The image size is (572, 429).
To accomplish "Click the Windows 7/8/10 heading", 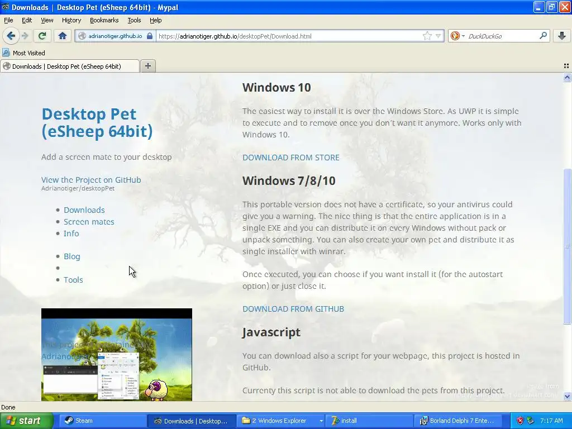I will [x=289, y=180].
